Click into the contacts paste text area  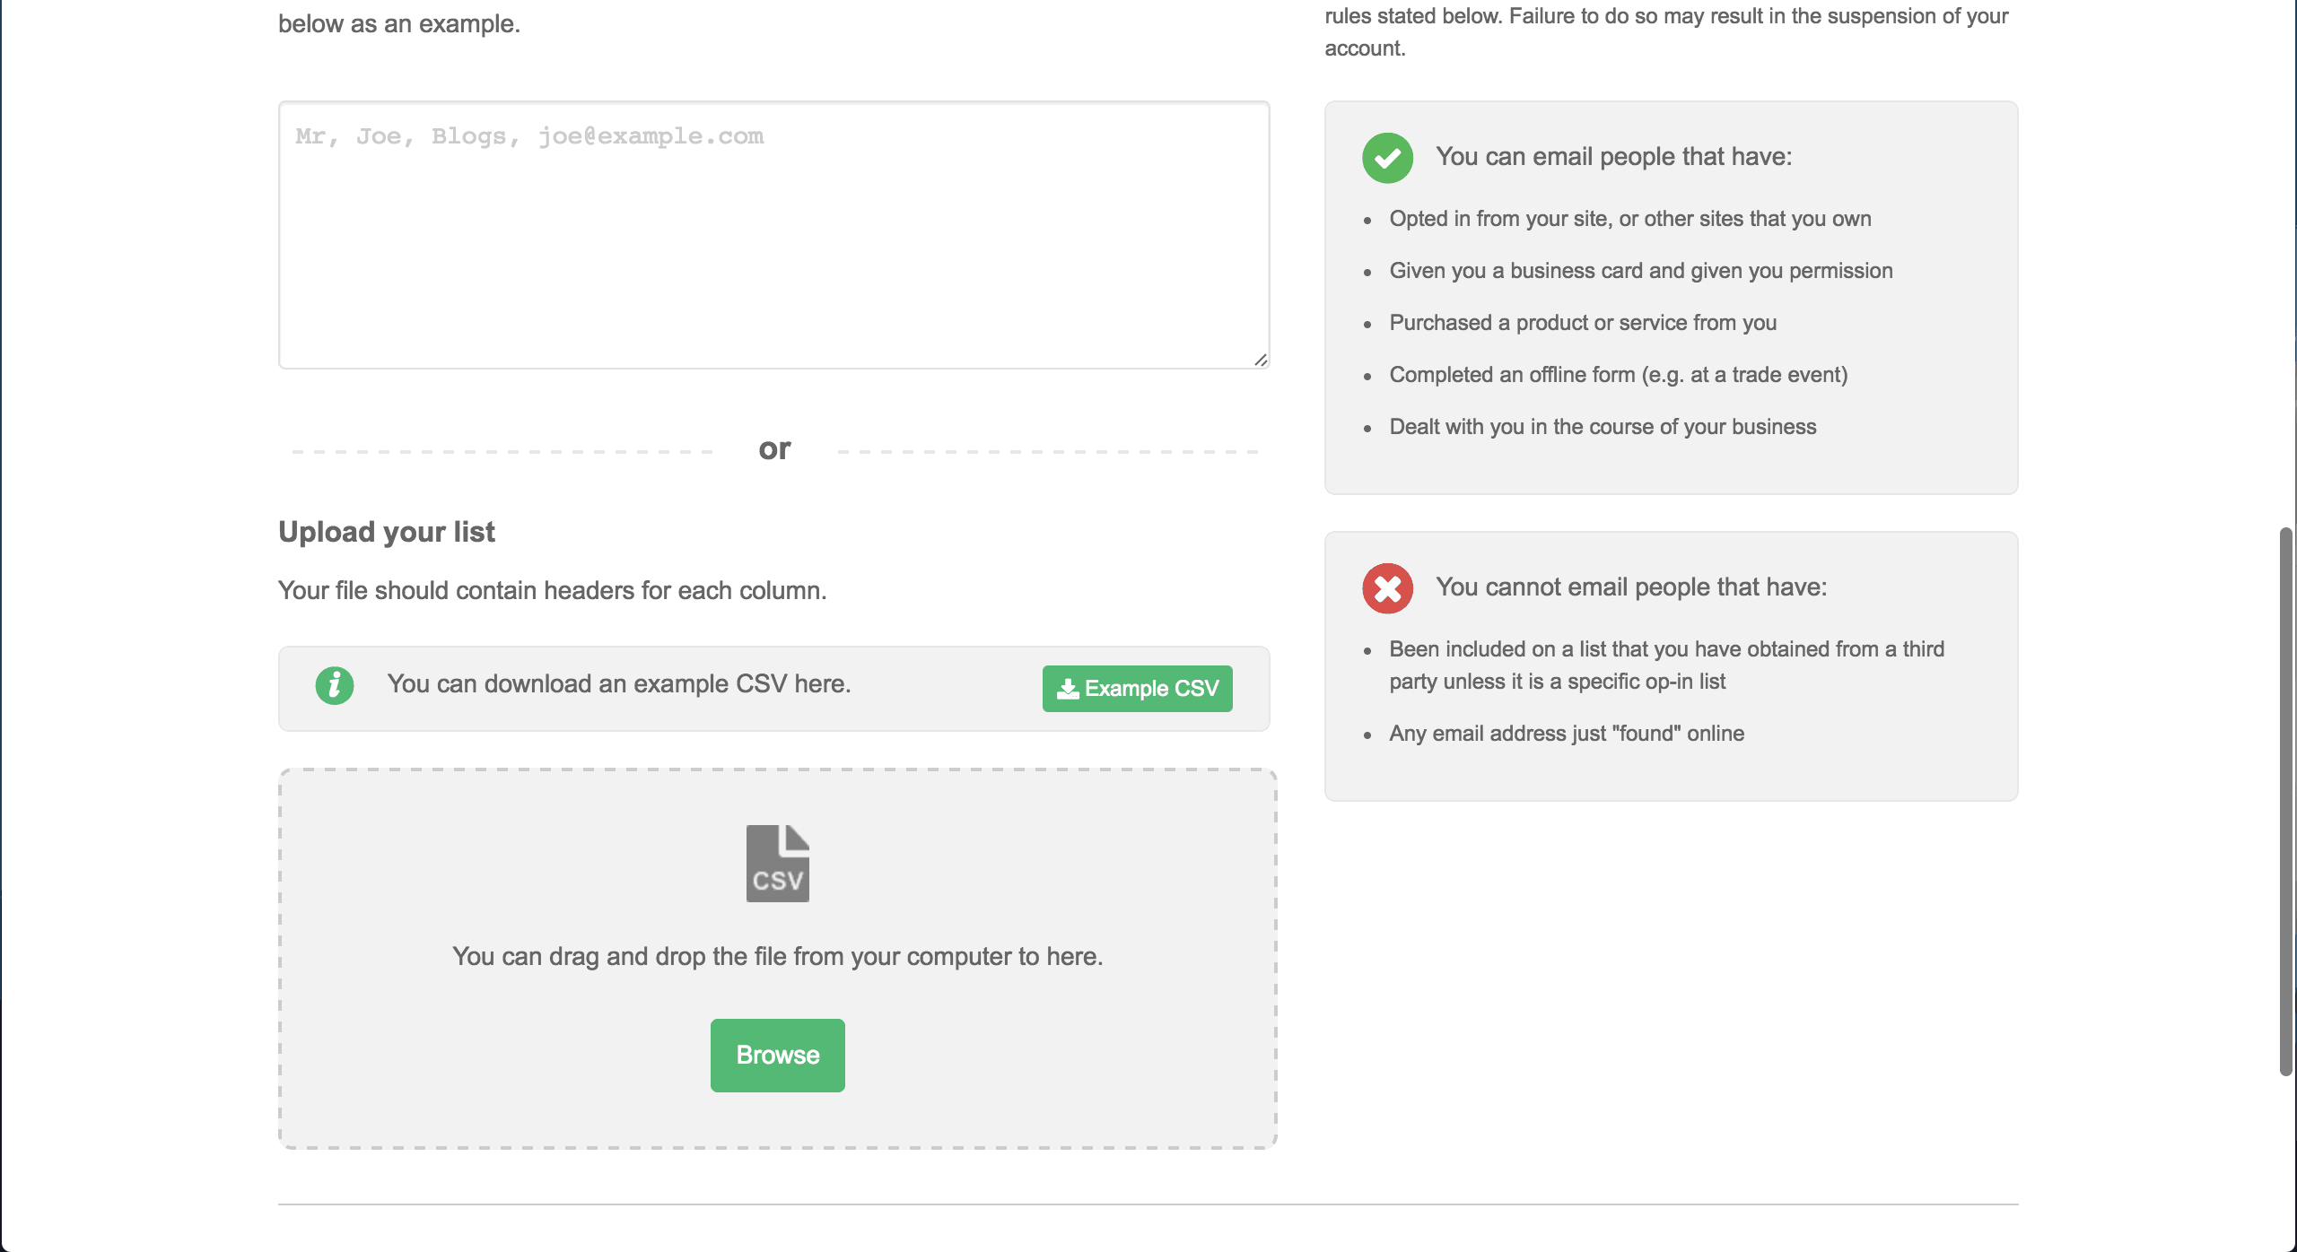(773, 235)
